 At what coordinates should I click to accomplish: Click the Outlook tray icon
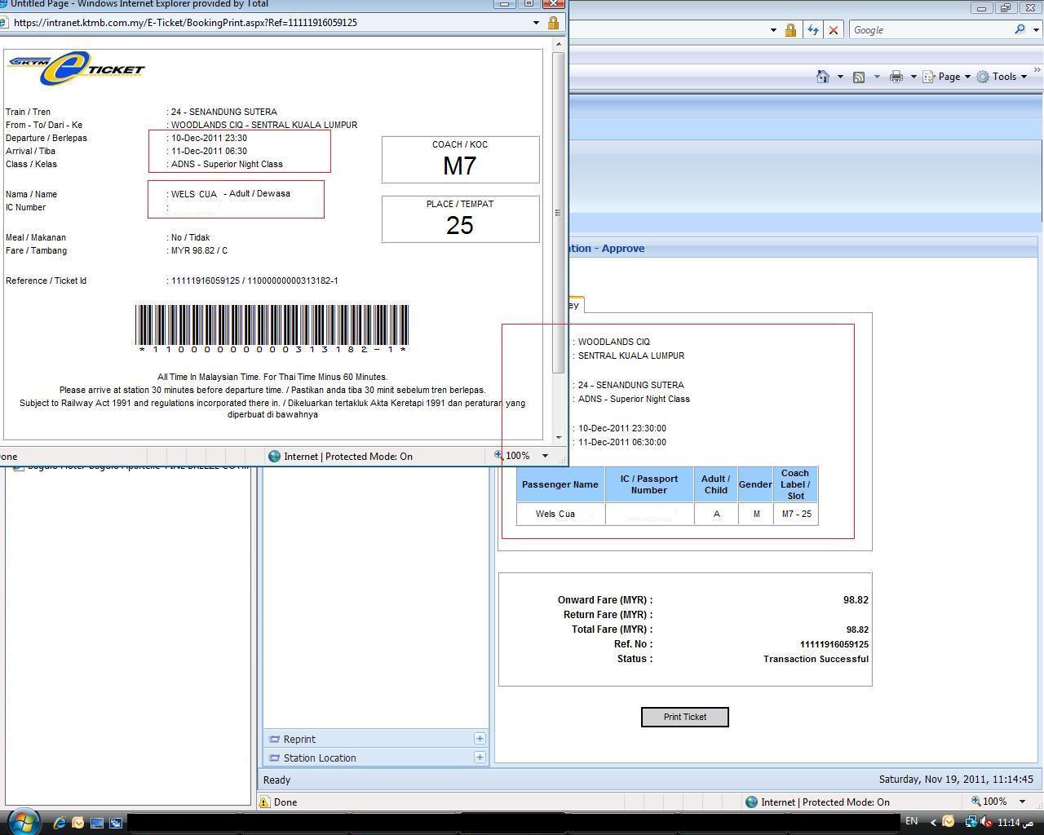[949, 821]
